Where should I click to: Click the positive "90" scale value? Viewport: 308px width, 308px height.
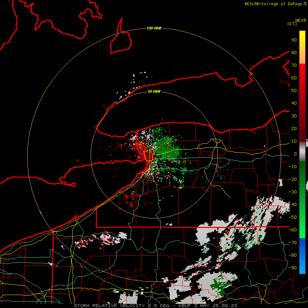(294, 40)
